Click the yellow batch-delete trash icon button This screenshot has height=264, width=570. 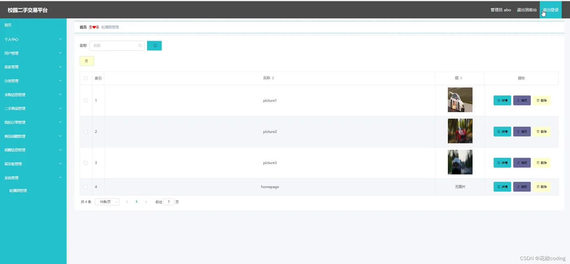(x=87, y=61)
